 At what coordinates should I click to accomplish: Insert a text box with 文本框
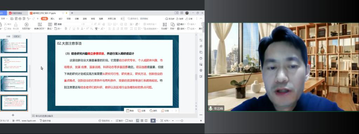(x=164, y=26)
